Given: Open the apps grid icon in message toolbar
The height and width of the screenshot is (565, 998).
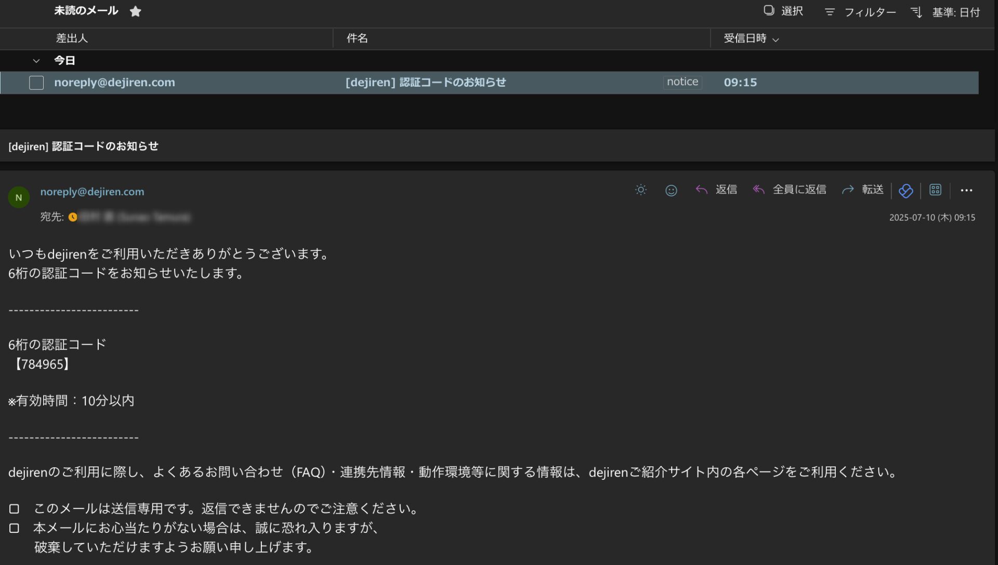Looking at the screenshot, I should pyautogui.click(x=935, y=190).
